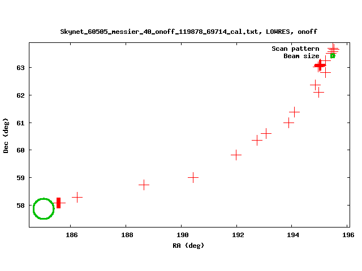The width and height of the screenshot is (362, 271).
Task: Click the red cross near RA 188.6
Action: point(144,185)
